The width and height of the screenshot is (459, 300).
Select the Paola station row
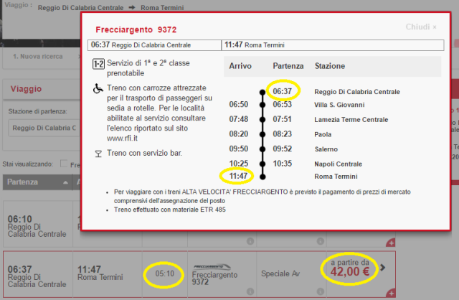point(332,134)
